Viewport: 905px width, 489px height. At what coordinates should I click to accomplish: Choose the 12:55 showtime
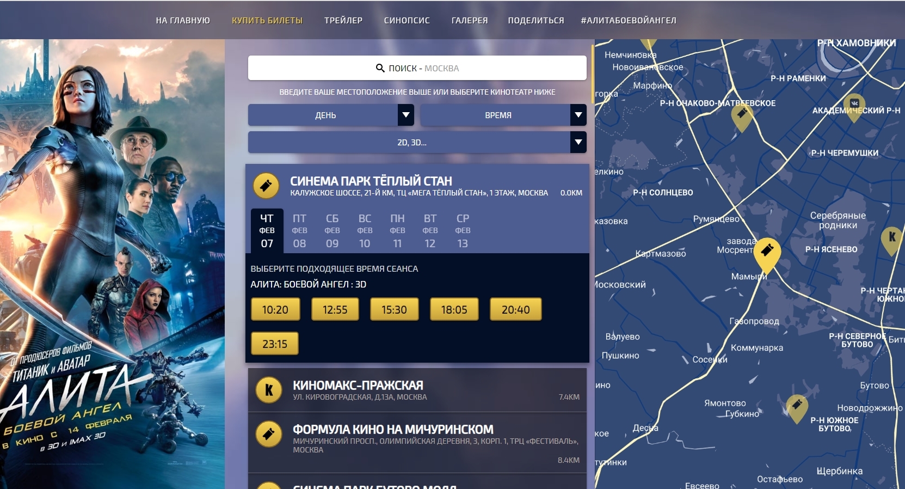click(335, 309)
